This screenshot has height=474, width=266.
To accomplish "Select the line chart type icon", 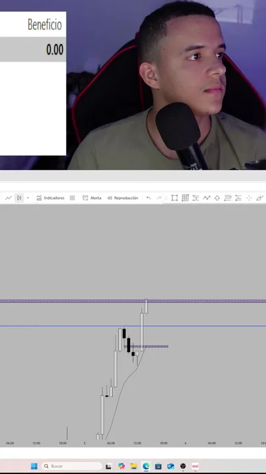I will [x=9, y=198].
